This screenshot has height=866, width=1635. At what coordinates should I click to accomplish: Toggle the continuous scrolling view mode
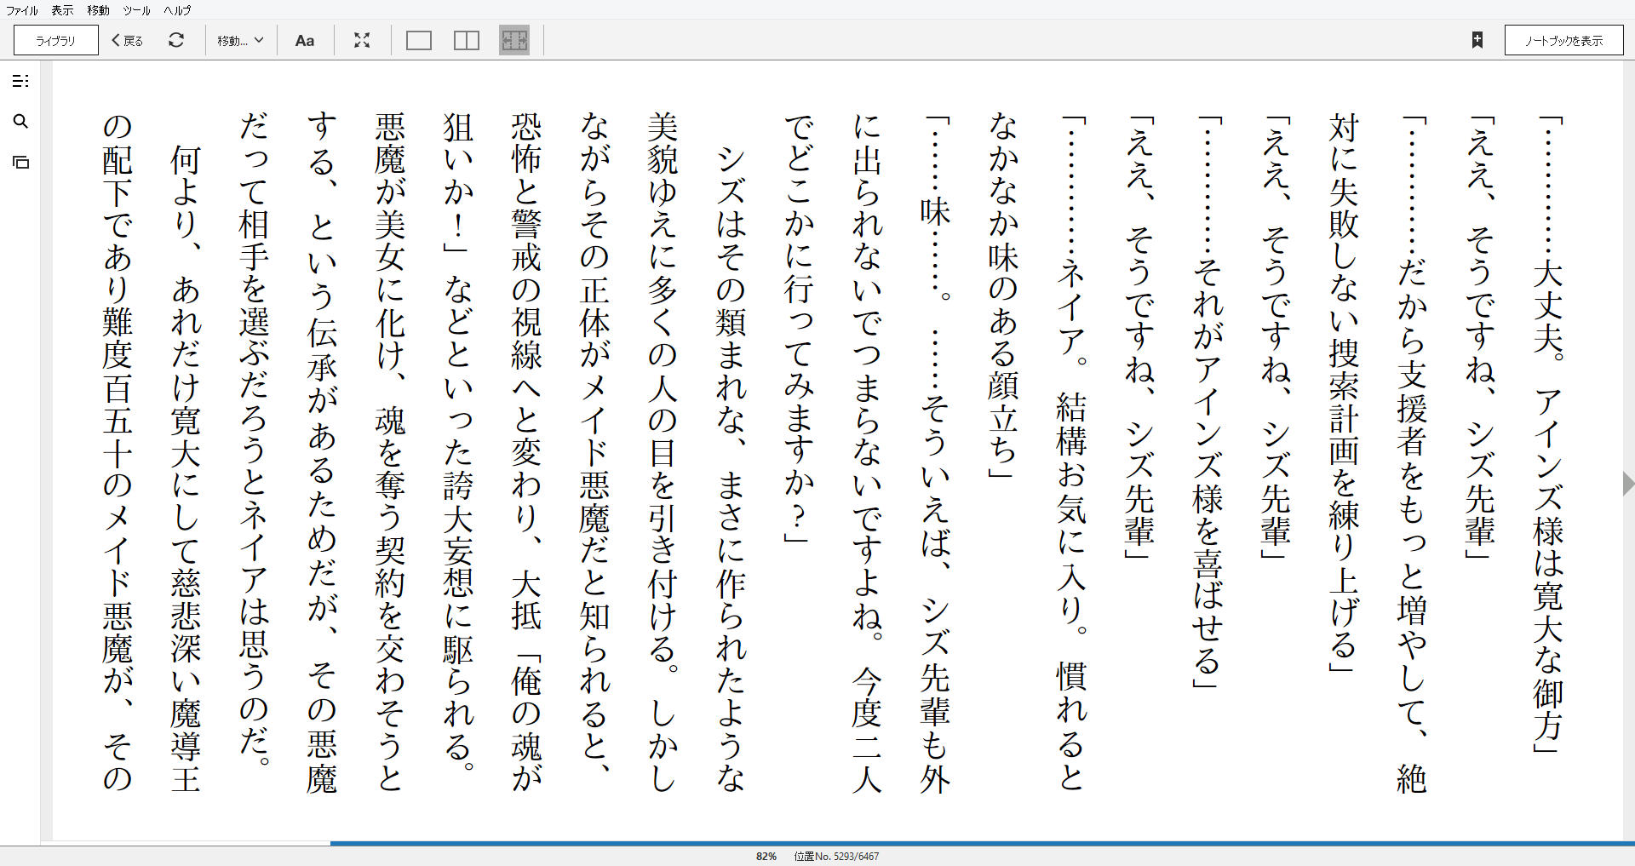tap(513, 40)
